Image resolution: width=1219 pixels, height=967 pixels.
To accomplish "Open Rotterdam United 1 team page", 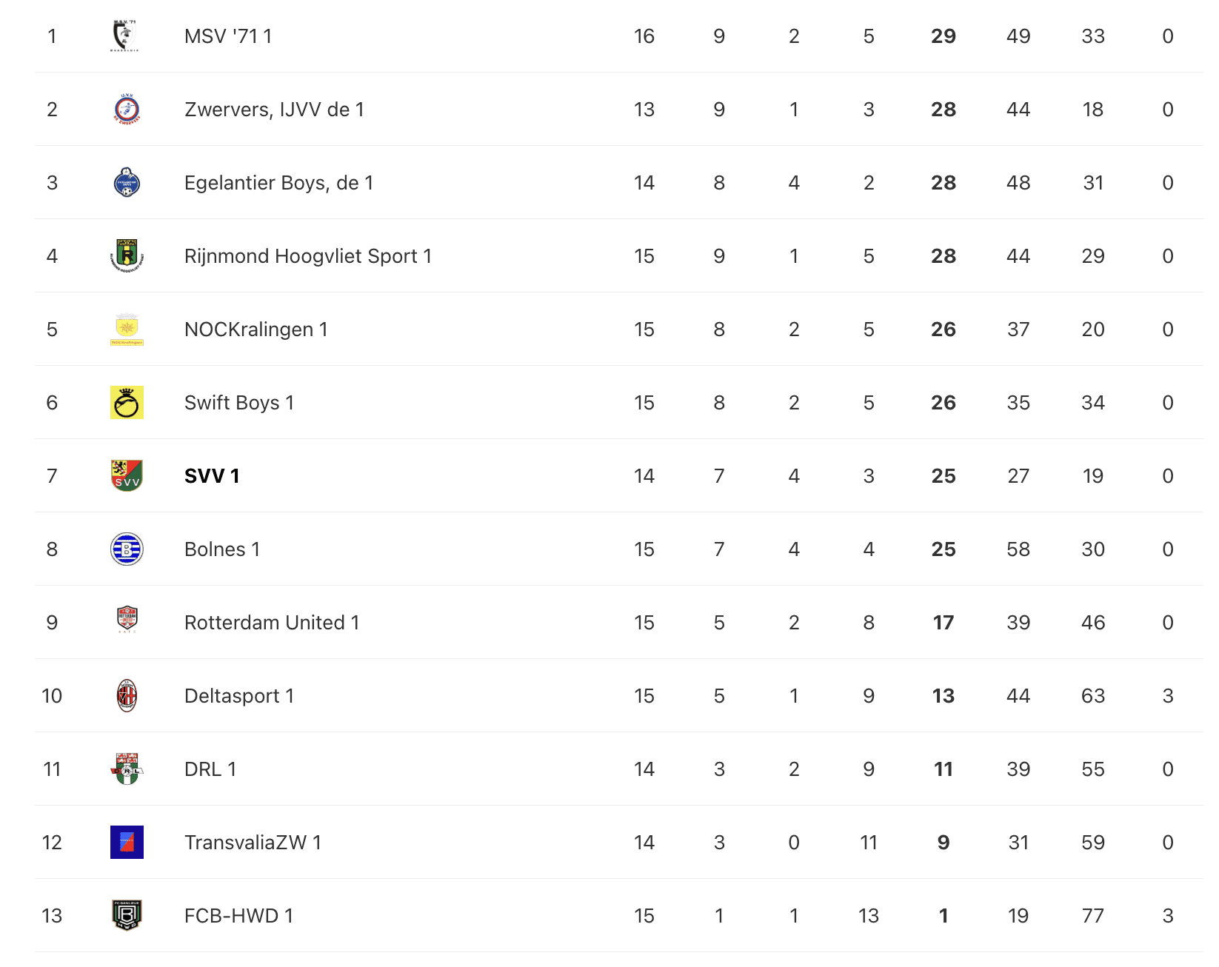I will 272,623.
